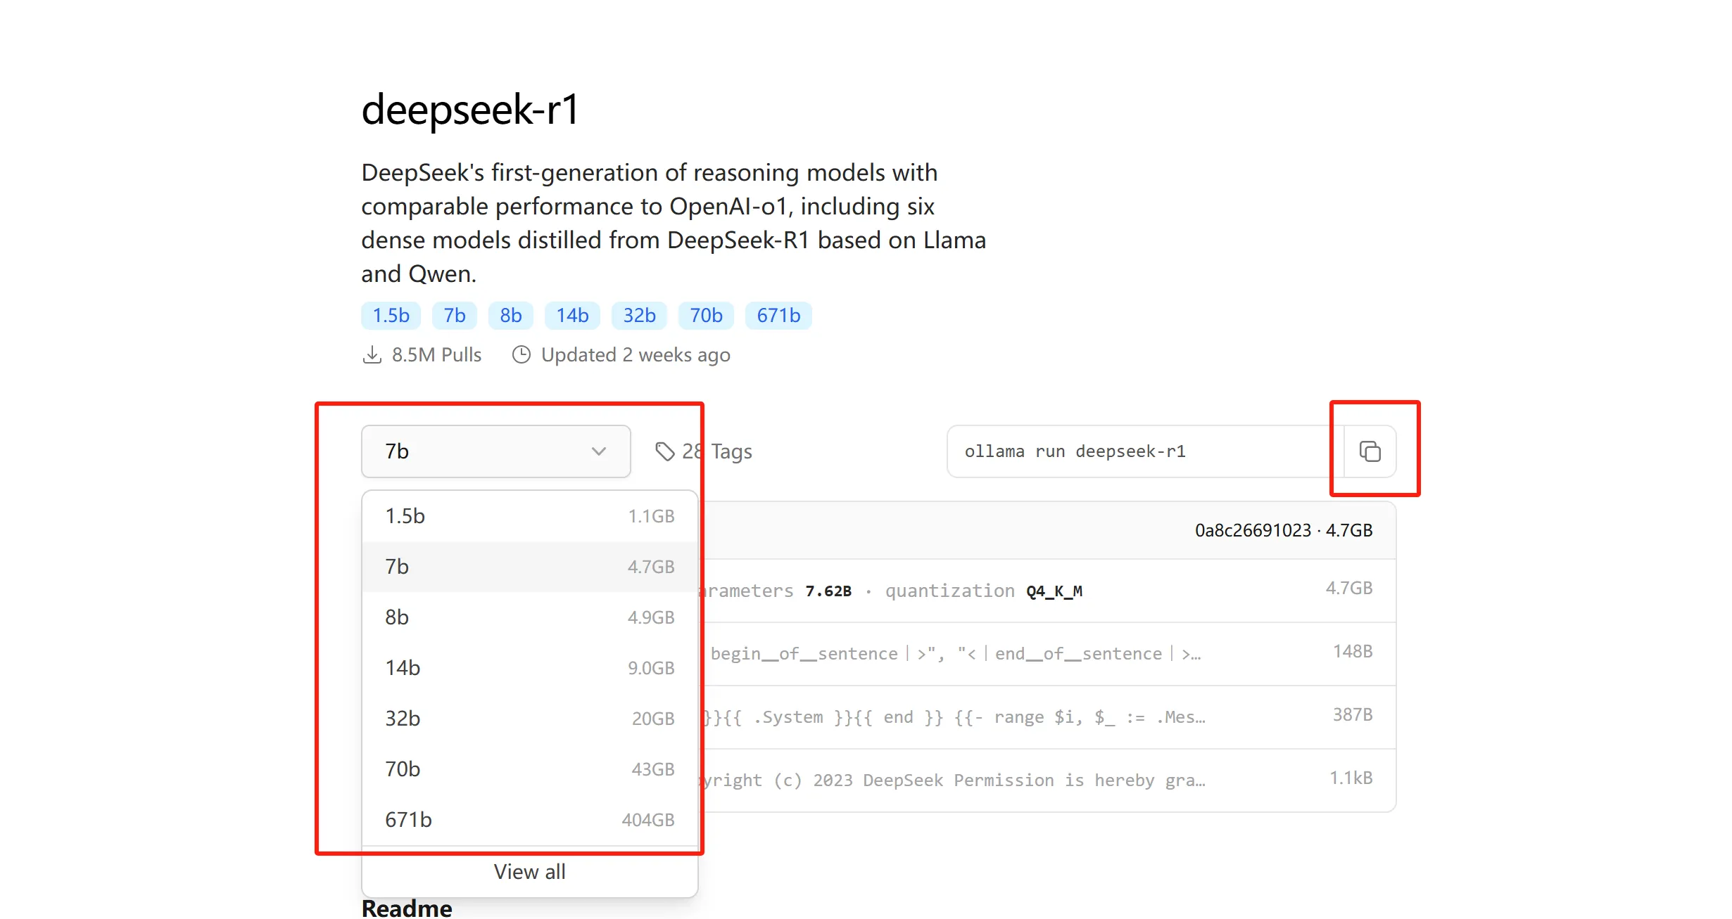The width and height of the screenshot is (1732, 919).
Task: Click the 671b blue tag badge
Action: 778,316
